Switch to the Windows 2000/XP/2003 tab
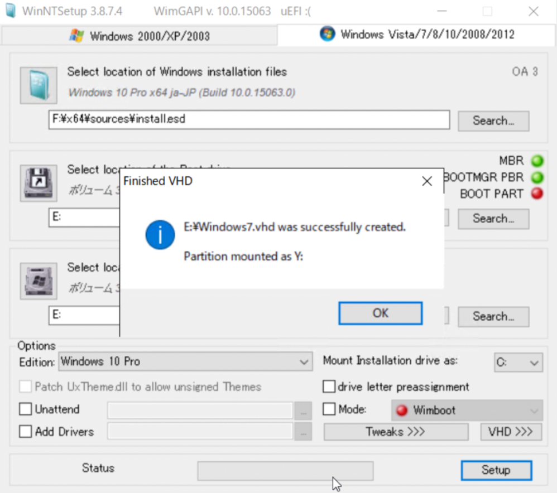 click(x=140, y=36)
